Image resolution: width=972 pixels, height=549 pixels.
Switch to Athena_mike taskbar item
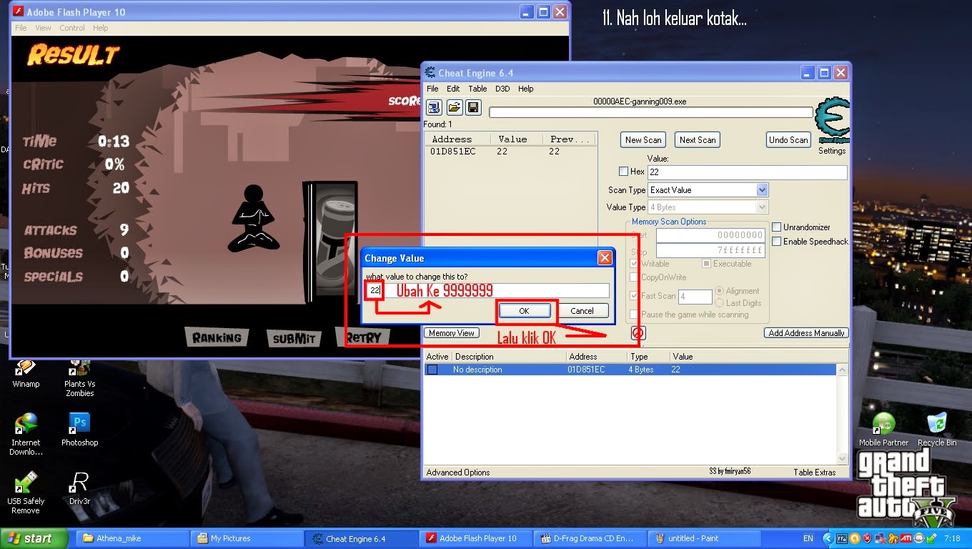[x=133, y=538]
